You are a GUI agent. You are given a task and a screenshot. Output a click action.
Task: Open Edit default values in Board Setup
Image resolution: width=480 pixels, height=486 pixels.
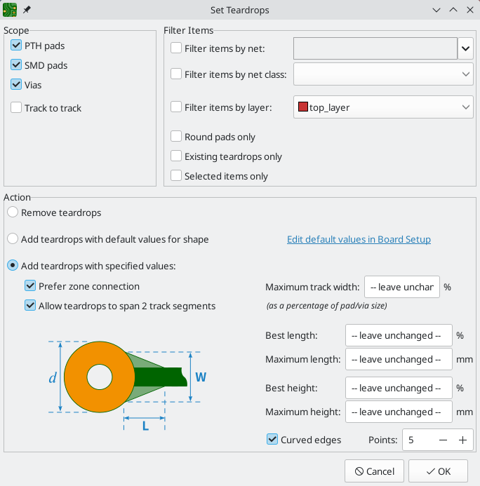[359, 239]
